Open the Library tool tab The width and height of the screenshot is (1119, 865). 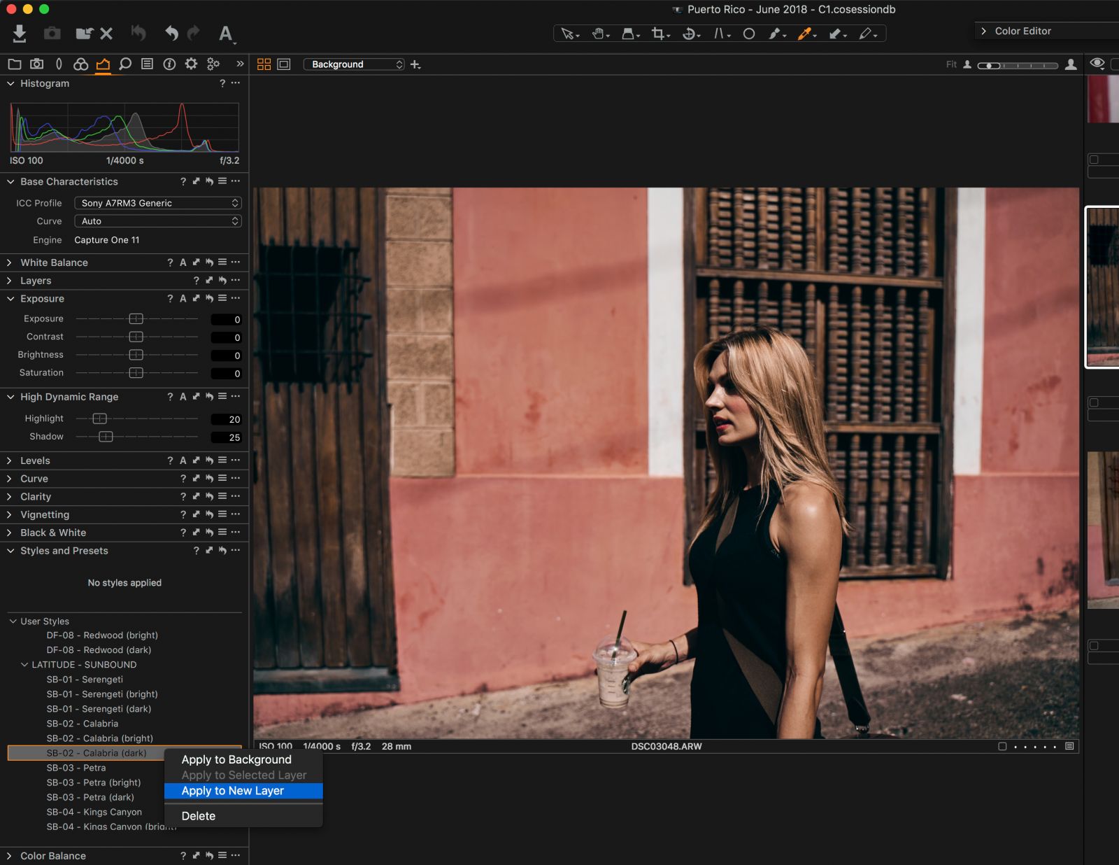(x=15, y=64)
